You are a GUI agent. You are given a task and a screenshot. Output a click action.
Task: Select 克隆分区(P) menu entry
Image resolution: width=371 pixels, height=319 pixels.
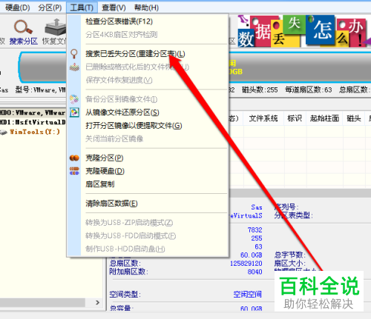pyautogui.click(x=105, y=158)
